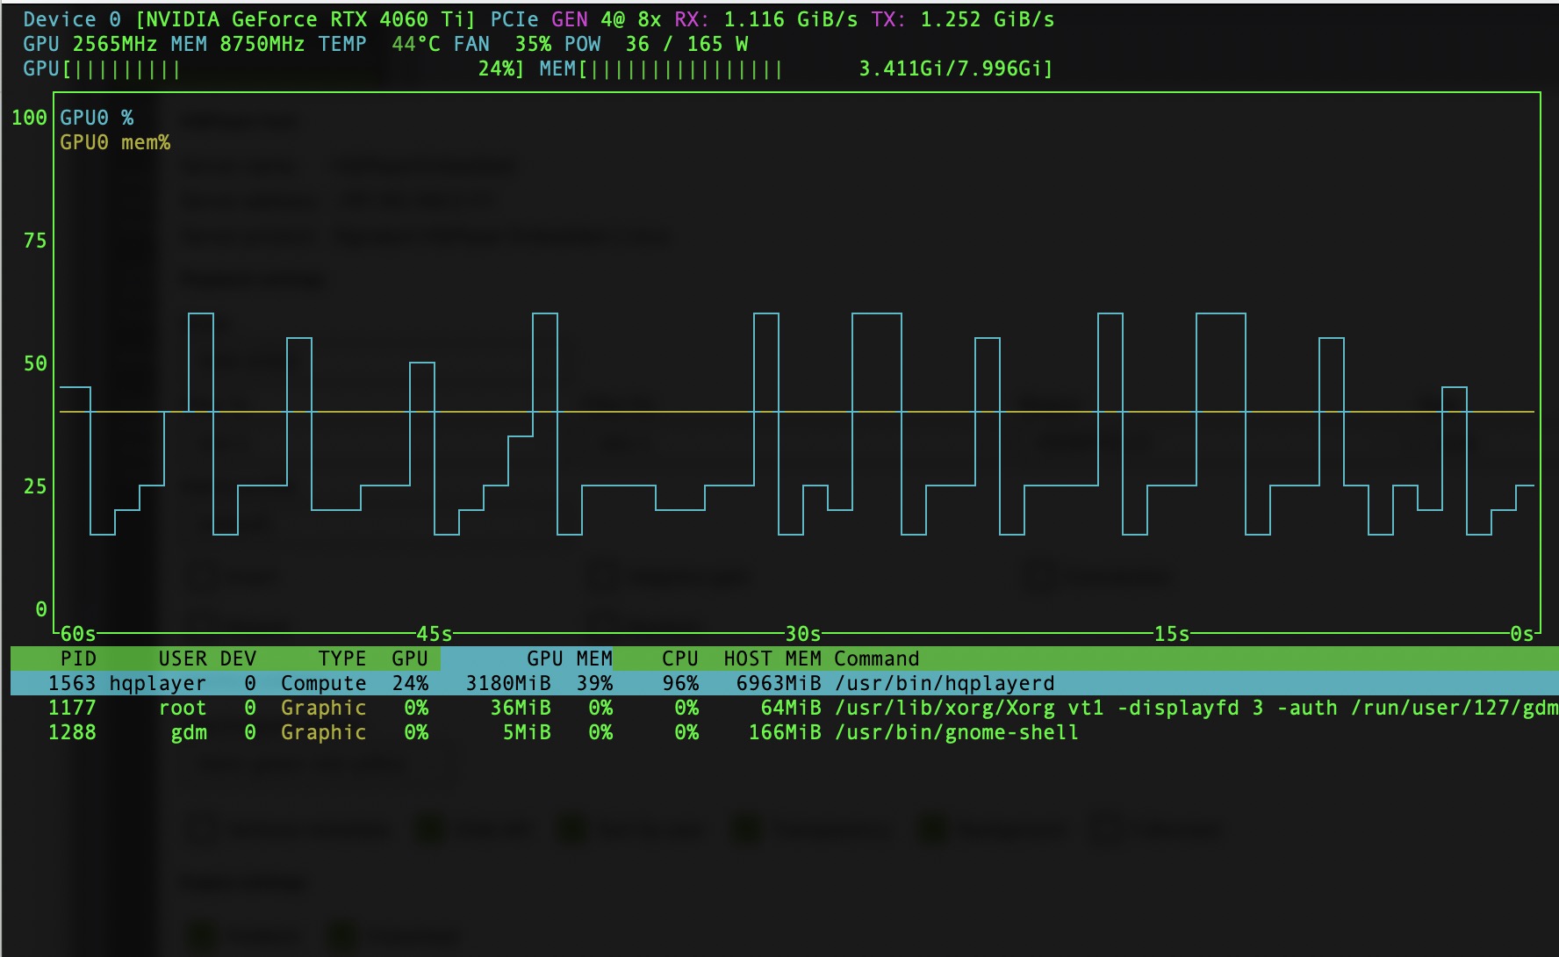The width and height of the screenshot is (1559, 957).
Task: Click the gdm user name
Action: click(x=189, y=732)
